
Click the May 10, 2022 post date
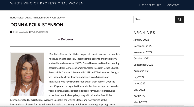pos(20,32)
